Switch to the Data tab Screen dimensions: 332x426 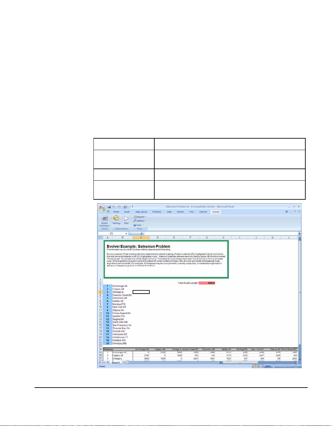pyautogui.click(x=169, y=212)
